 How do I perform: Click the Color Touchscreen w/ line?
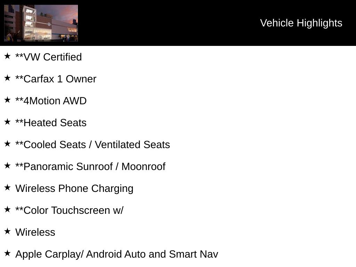[69, 210]
